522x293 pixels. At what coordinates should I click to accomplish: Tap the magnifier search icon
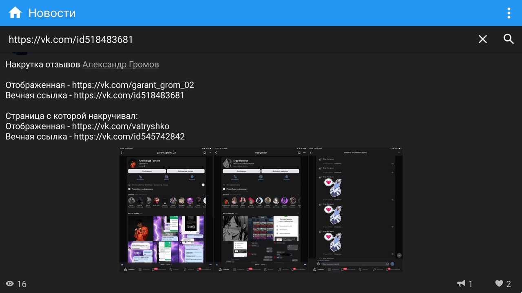click(509, 39)
